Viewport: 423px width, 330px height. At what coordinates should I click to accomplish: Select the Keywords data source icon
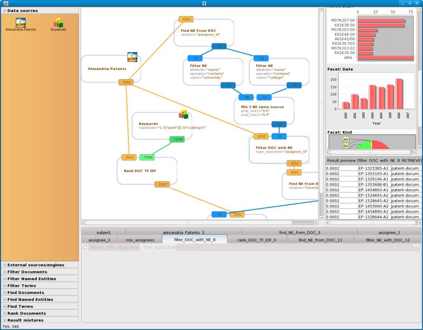[58, 23]
